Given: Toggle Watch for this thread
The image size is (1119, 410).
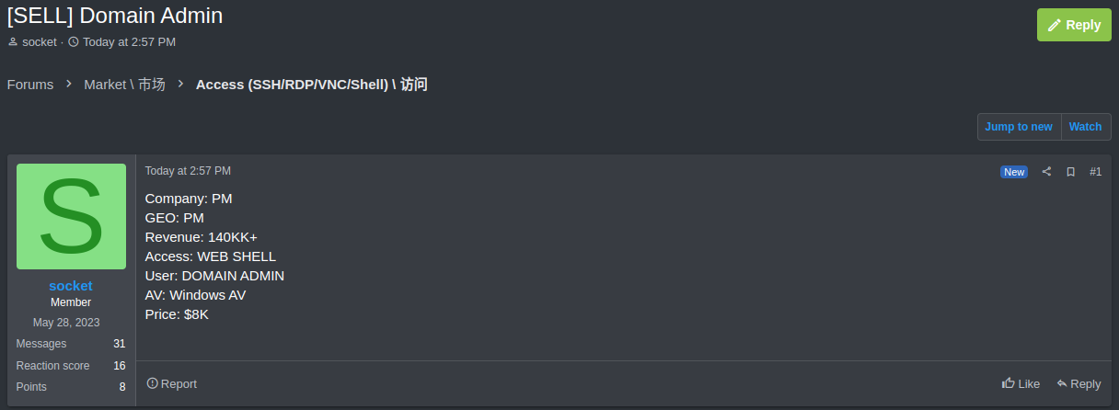Looking at the screenshot, I should click(1085, 127).
